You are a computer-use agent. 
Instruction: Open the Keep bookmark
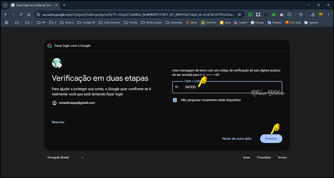pyautogui.click(x=225, y=22)
